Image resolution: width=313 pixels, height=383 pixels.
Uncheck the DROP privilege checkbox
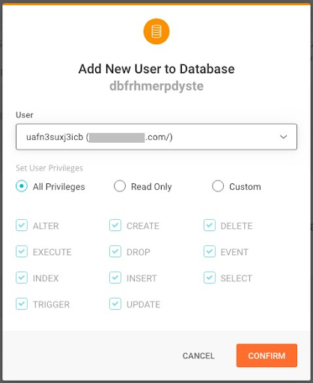115,251
